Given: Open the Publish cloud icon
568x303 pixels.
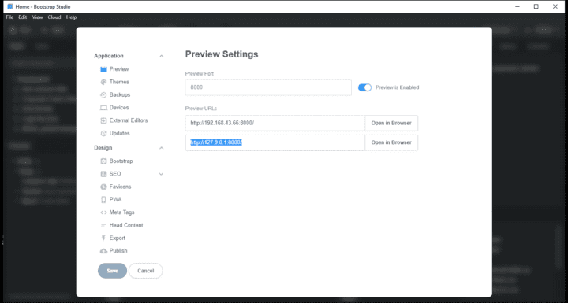Looking at the screenshot, I should (x=103, y=251).
